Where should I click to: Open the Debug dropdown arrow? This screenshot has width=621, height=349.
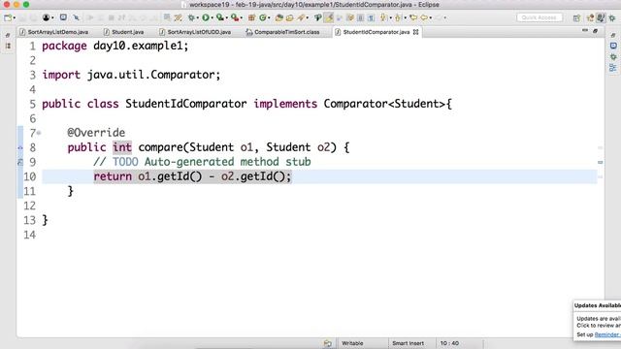coord(197,17)
